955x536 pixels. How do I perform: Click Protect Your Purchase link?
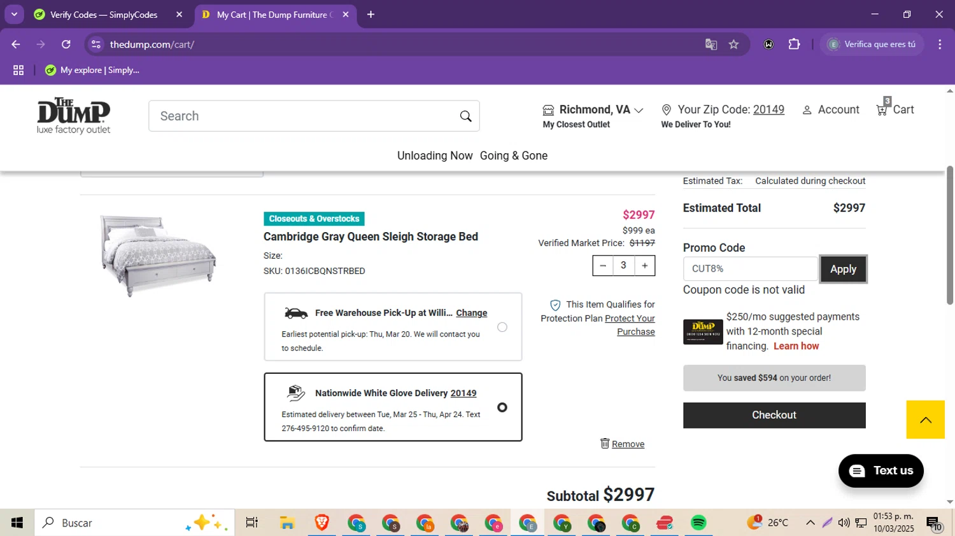pyautogui.click(x=630, y=325)
